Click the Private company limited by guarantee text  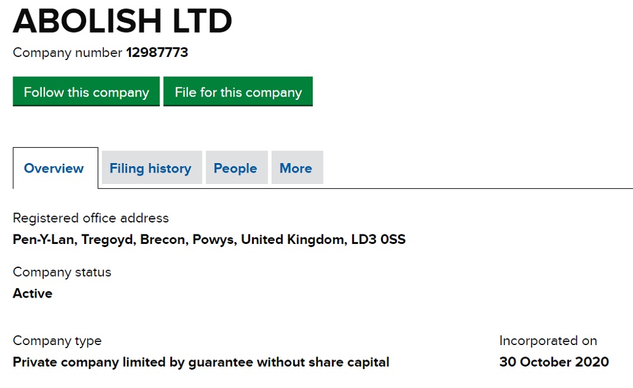[x=201, y=362]
